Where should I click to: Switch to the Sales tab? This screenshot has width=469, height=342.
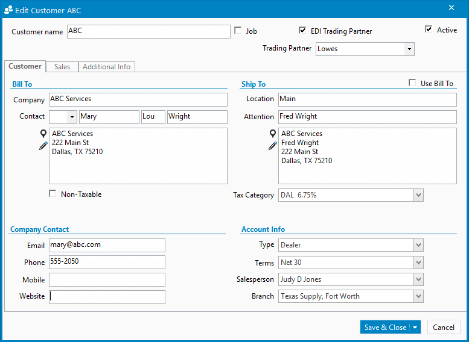pos(62,67)
